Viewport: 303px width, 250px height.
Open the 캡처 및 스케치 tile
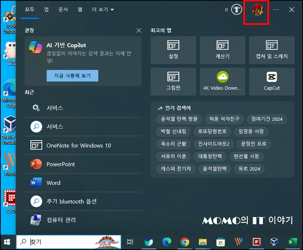click(272, 50)
